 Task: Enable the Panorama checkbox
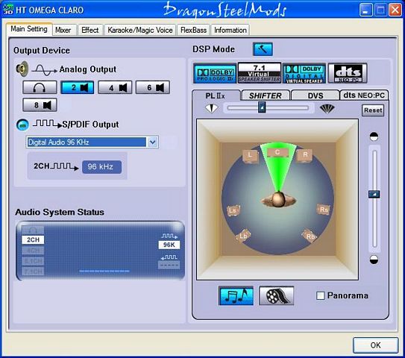coord(320,295)
